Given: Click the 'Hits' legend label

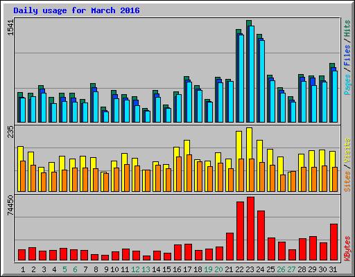Looking at the screenshot, I should (347, 28).
